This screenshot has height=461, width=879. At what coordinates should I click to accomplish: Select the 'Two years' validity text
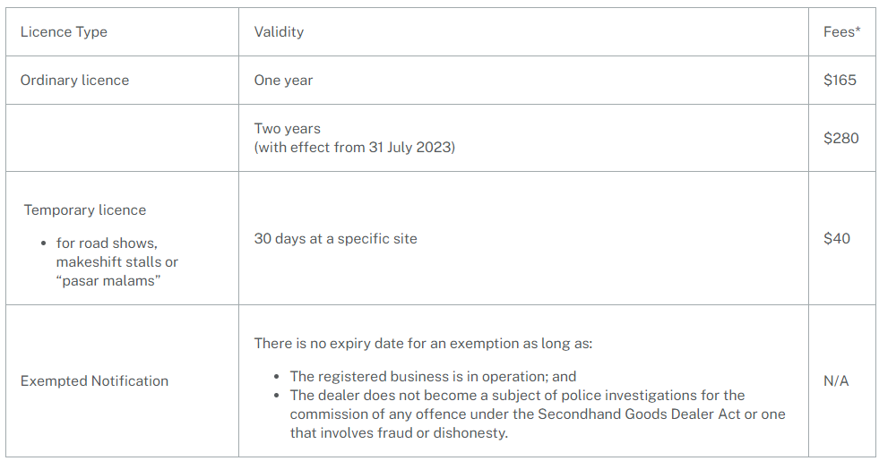(x=287, y=129)
